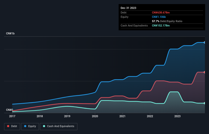This screenshot has height=134, width=209.
Task: Select the 2023 x-axis label
Action: [x=177, y=116]
